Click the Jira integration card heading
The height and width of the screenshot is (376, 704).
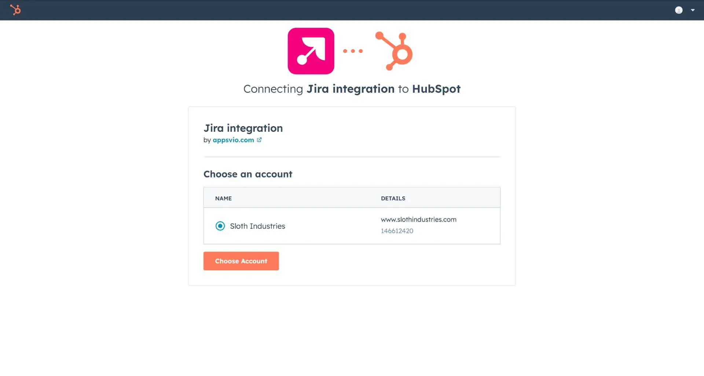click(243, 128)
